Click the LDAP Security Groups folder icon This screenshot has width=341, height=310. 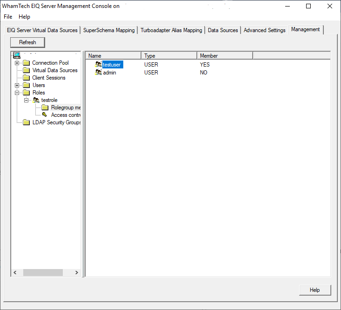click(x=26, y=122)
